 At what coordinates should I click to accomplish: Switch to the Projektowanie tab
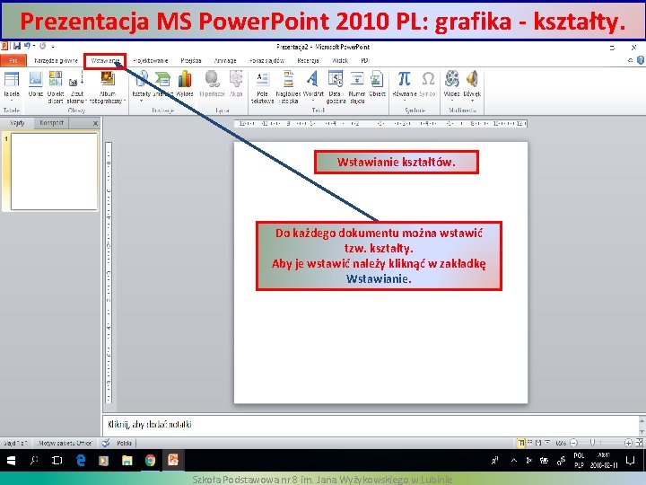pos(151,60)
